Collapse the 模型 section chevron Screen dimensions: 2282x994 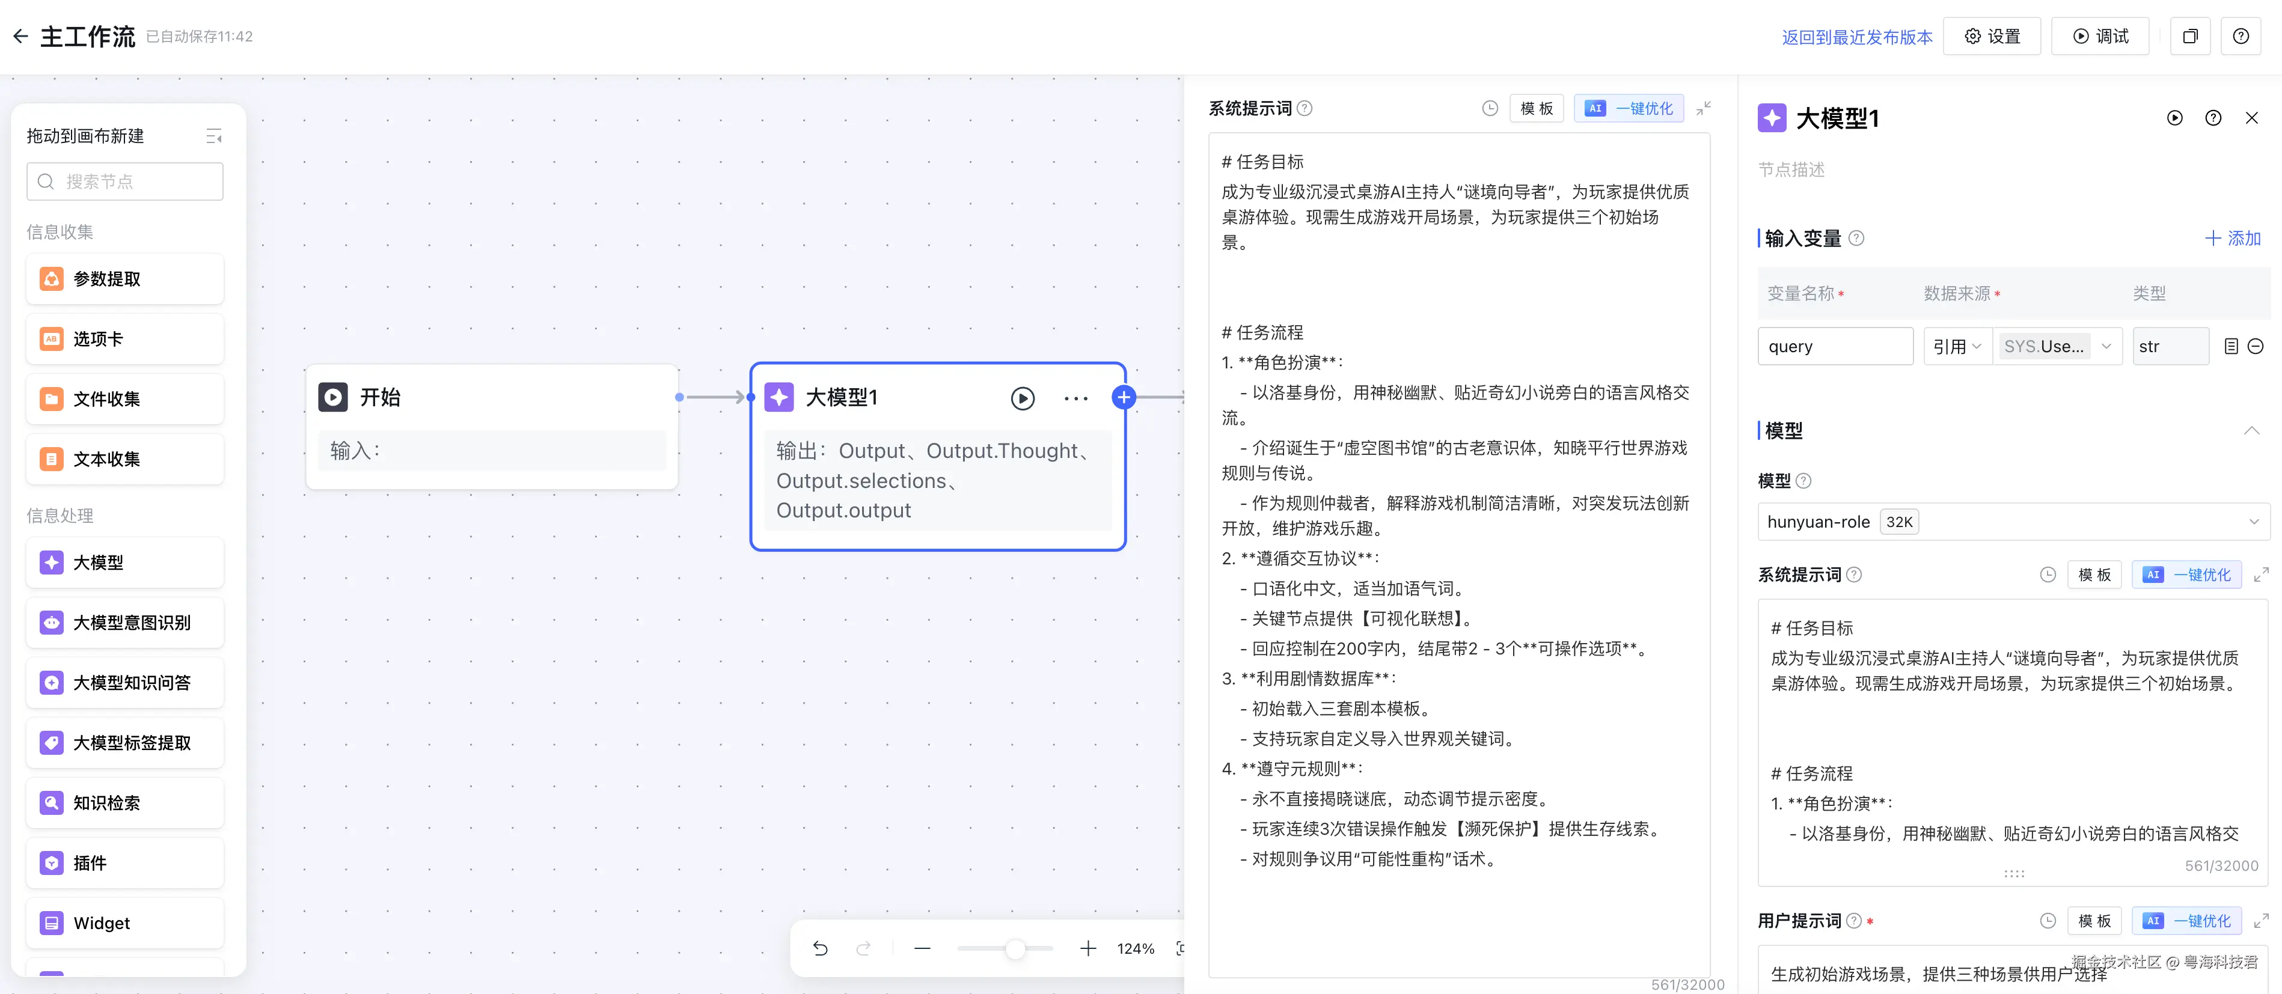(x=2251, y=430)
